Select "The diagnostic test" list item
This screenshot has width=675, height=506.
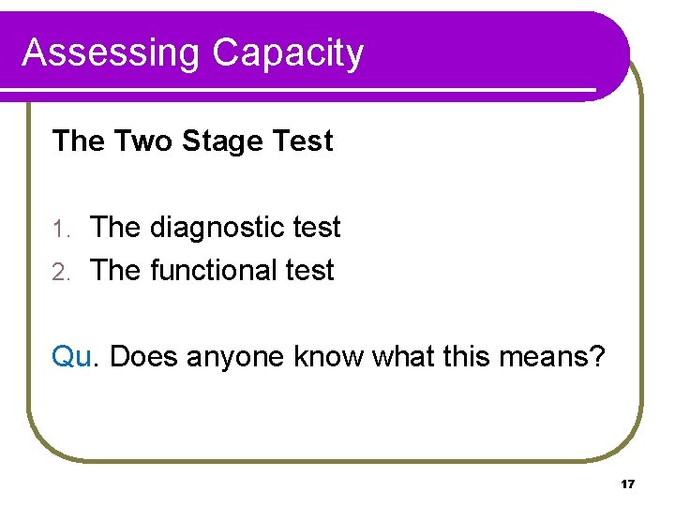pyautogui.click(x=215, y=228)
